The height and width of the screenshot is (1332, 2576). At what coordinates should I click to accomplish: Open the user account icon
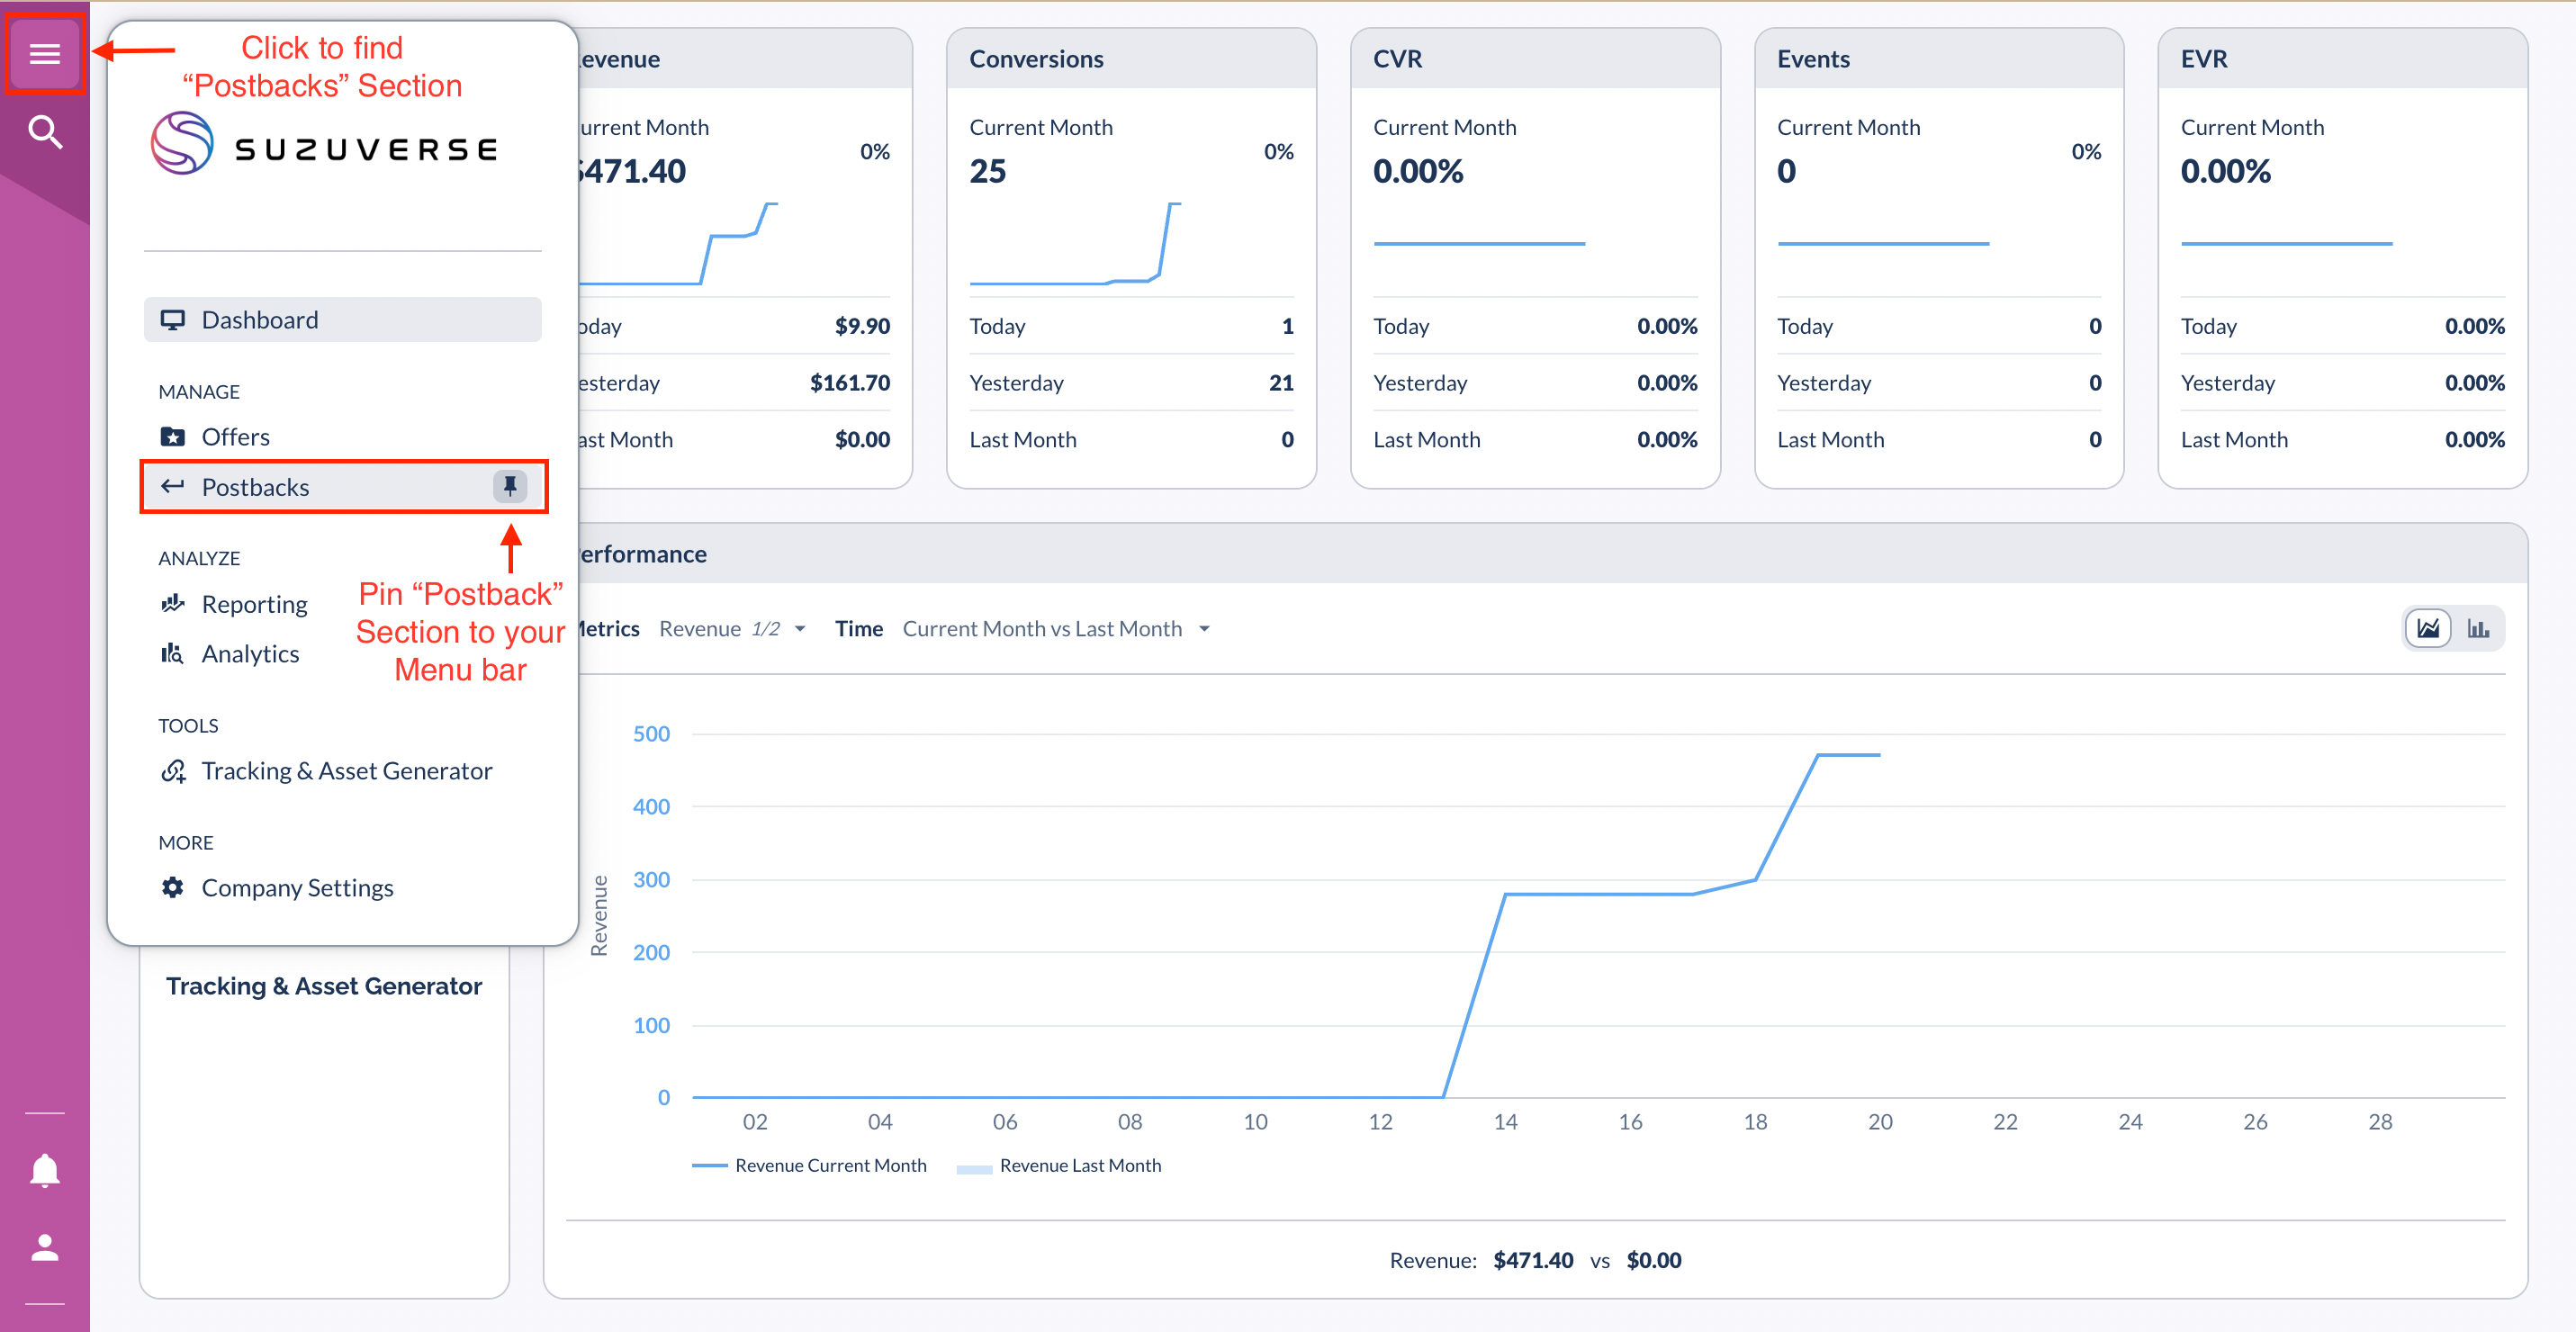tap(44, 1247)
